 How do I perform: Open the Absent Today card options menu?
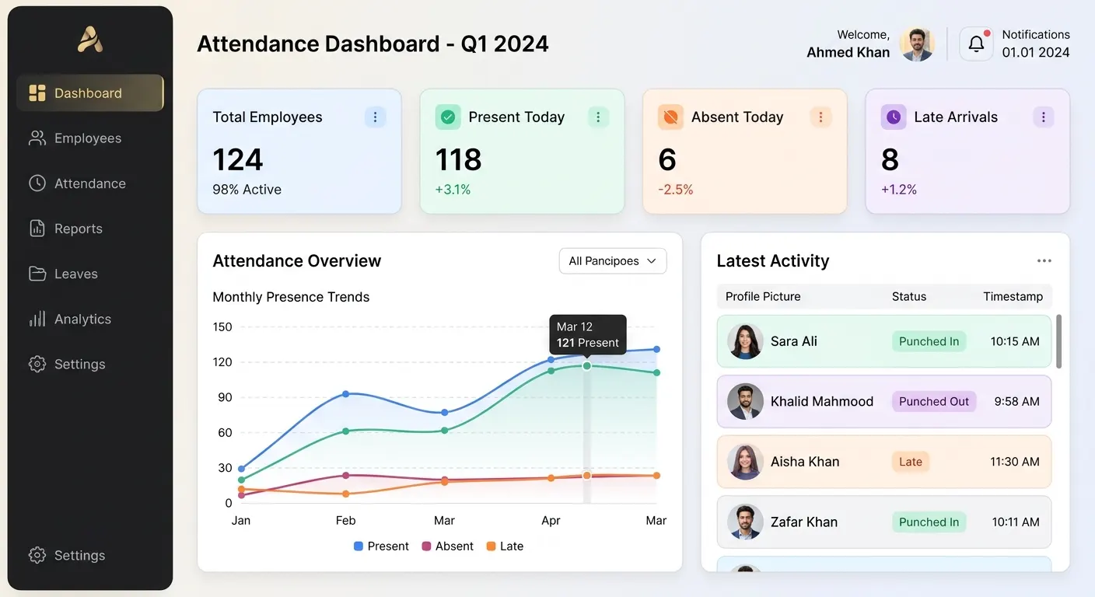(x=820, y=117)
